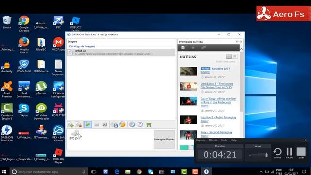Screen dimensions: 311x175
Task: Click the Injustice 2 video thumbnail
Action: point(189,120)
